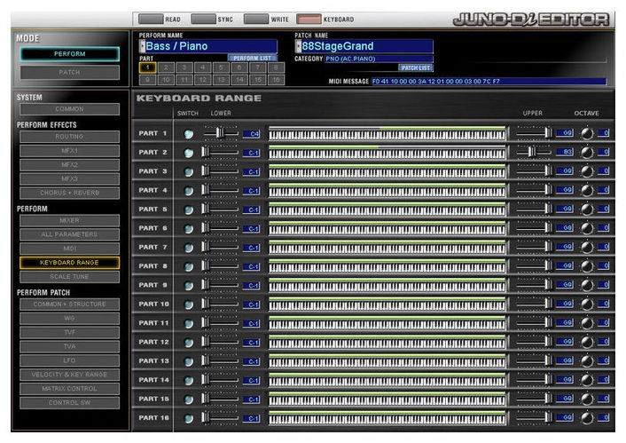Open System COMMON settings
The width and height of the screenshot is (626, 443).
pyautogui.click(x=70, y=109)
